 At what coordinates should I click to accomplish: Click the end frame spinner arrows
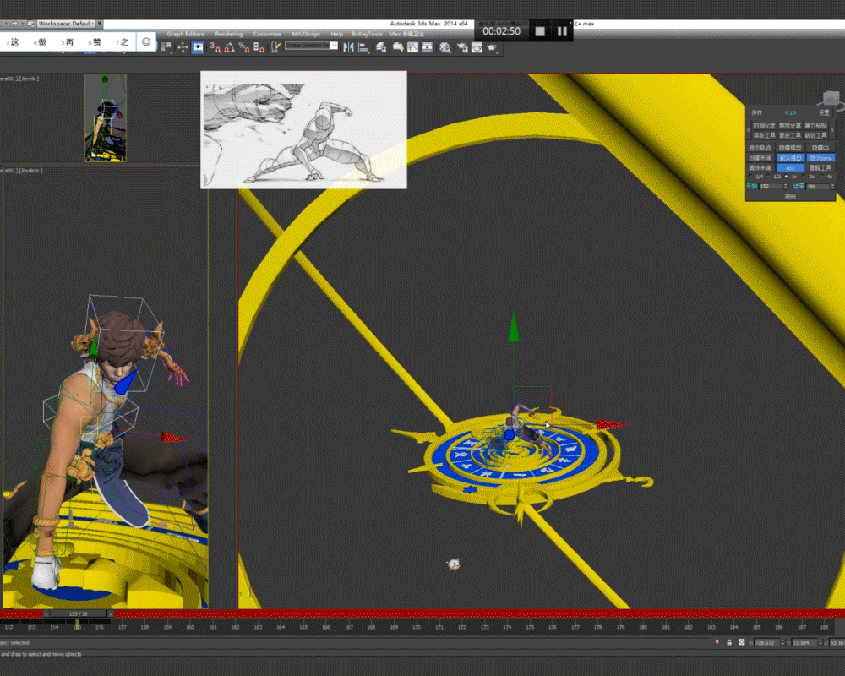point(832,187)
